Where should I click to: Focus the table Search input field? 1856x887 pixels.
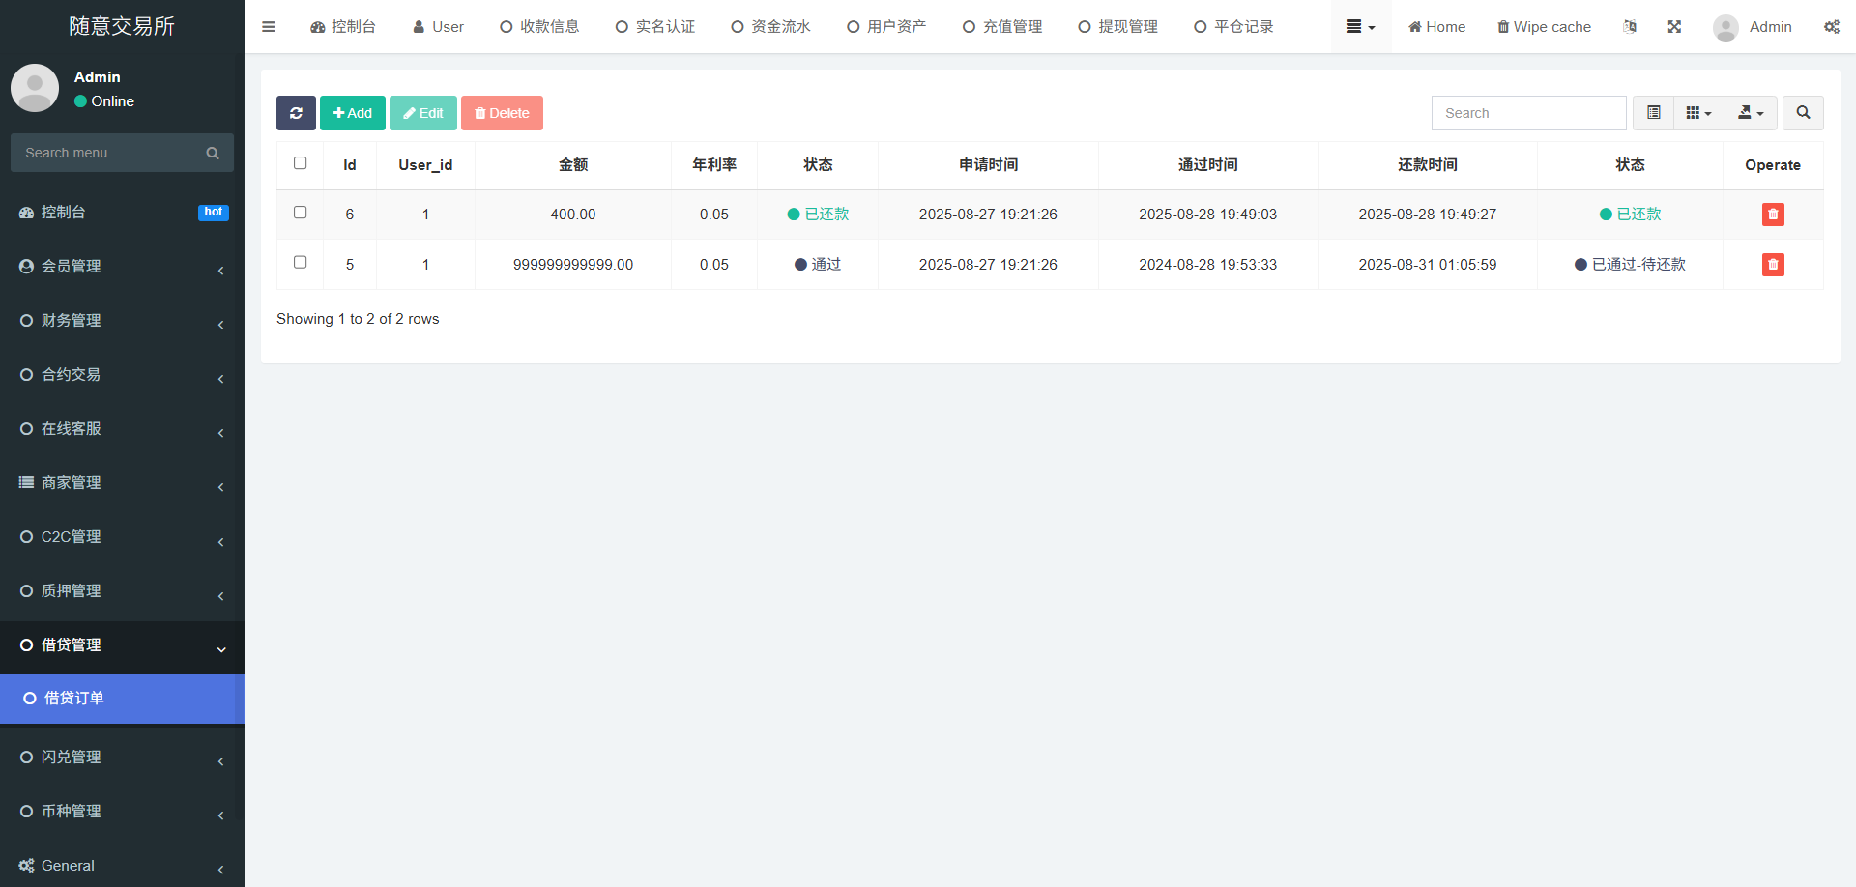[x=1528, y=113]
